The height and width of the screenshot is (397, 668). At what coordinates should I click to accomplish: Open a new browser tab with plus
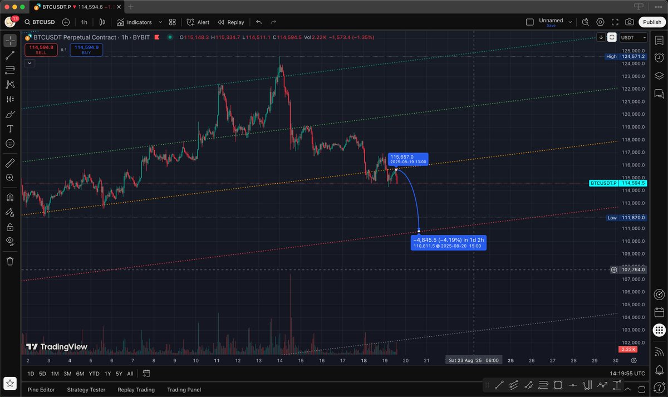click(x=131, y=7)
